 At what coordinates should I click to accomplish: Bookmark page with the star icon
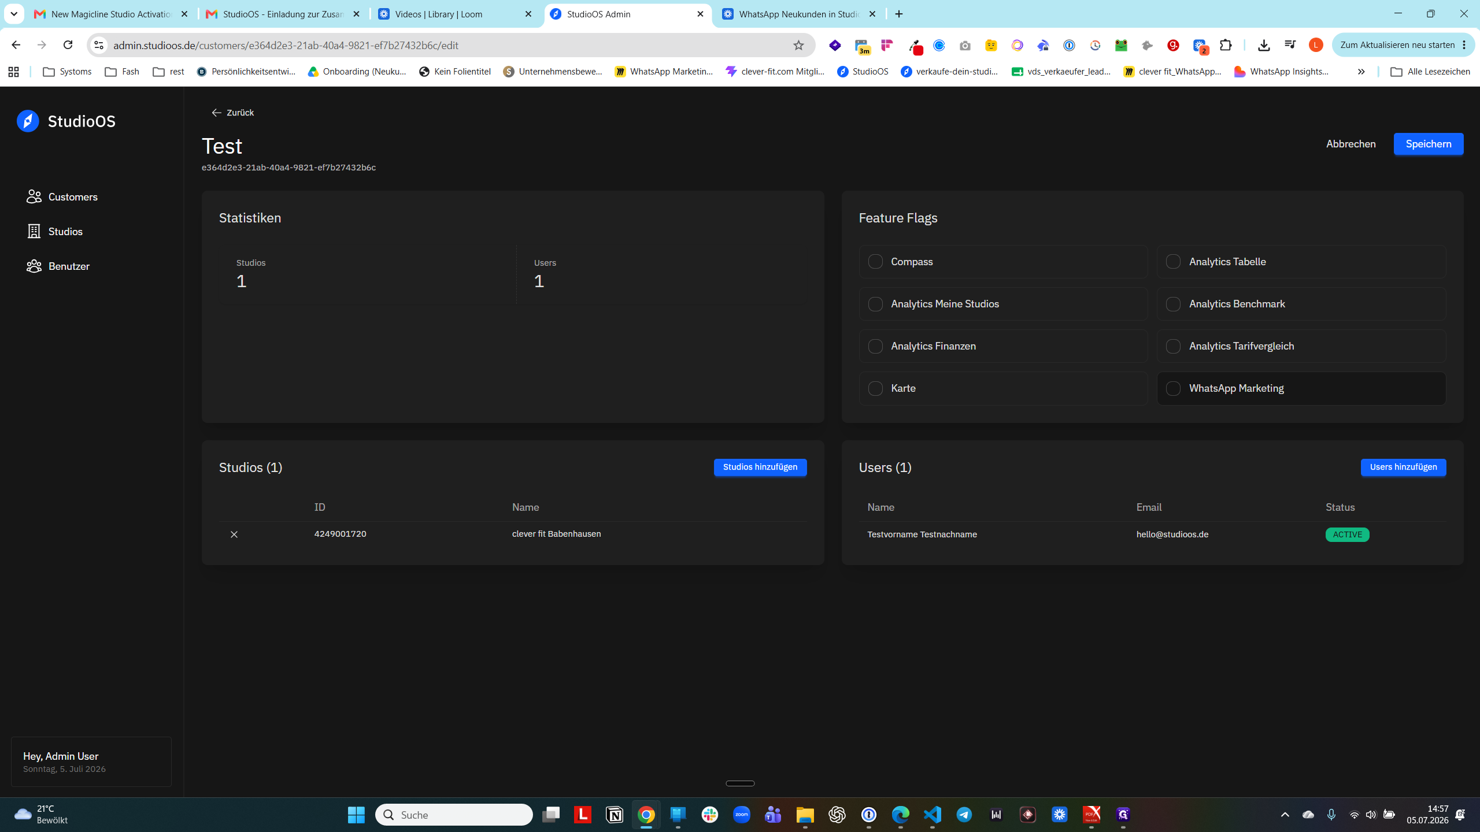[x=798, y=45]
